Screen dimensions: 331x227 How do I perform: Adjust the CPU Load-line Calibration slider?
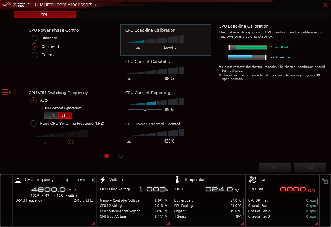(138, 48)
